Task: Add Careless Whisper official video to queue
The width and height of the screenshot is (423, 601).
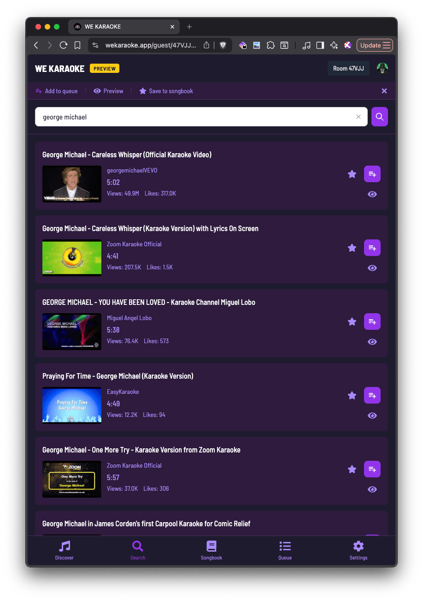Action: 372,174
